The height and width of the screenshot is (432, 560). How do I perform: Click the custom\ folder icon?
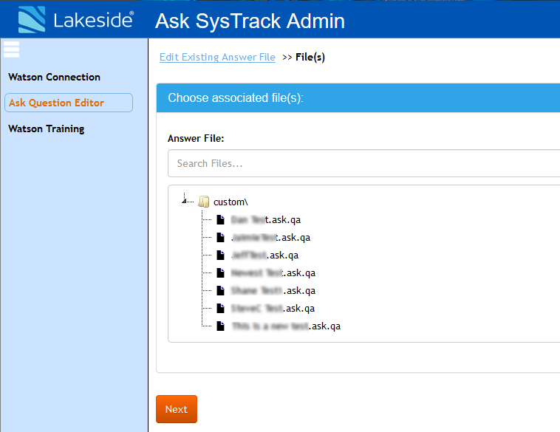(x=204, y=202)
